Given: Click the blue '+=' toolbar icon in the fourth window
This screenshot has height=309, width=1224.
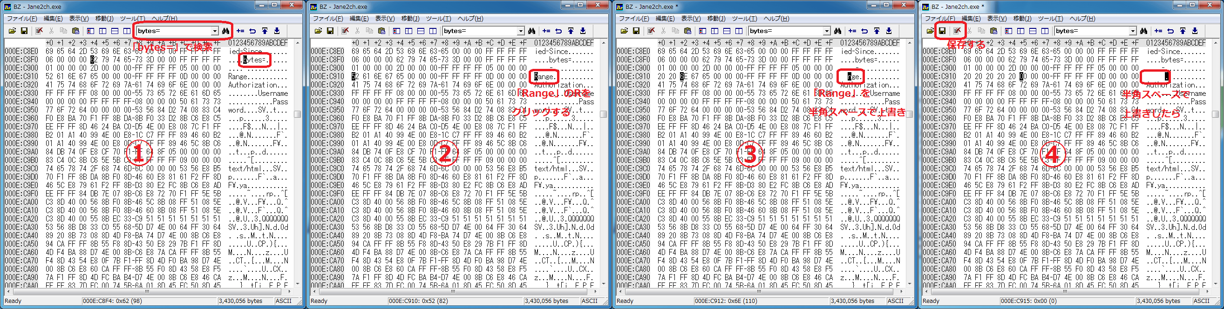Looking at the screenshot, I should pos(1158,31).
